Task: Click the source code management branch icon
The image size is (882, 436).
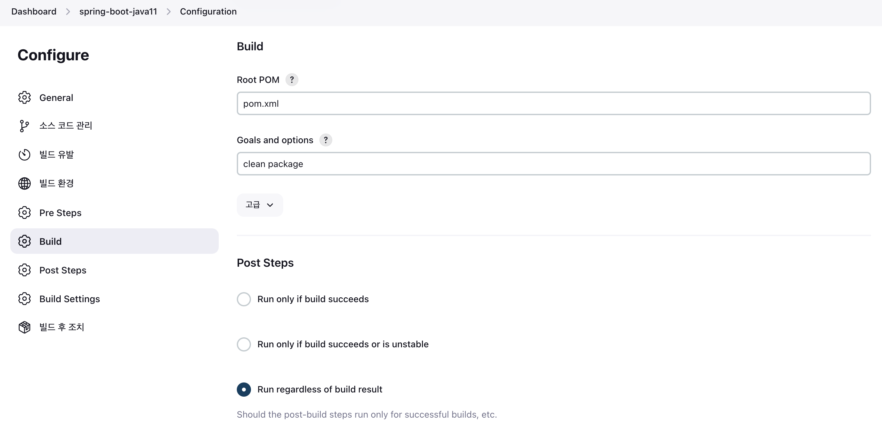Action: [24, 126]
